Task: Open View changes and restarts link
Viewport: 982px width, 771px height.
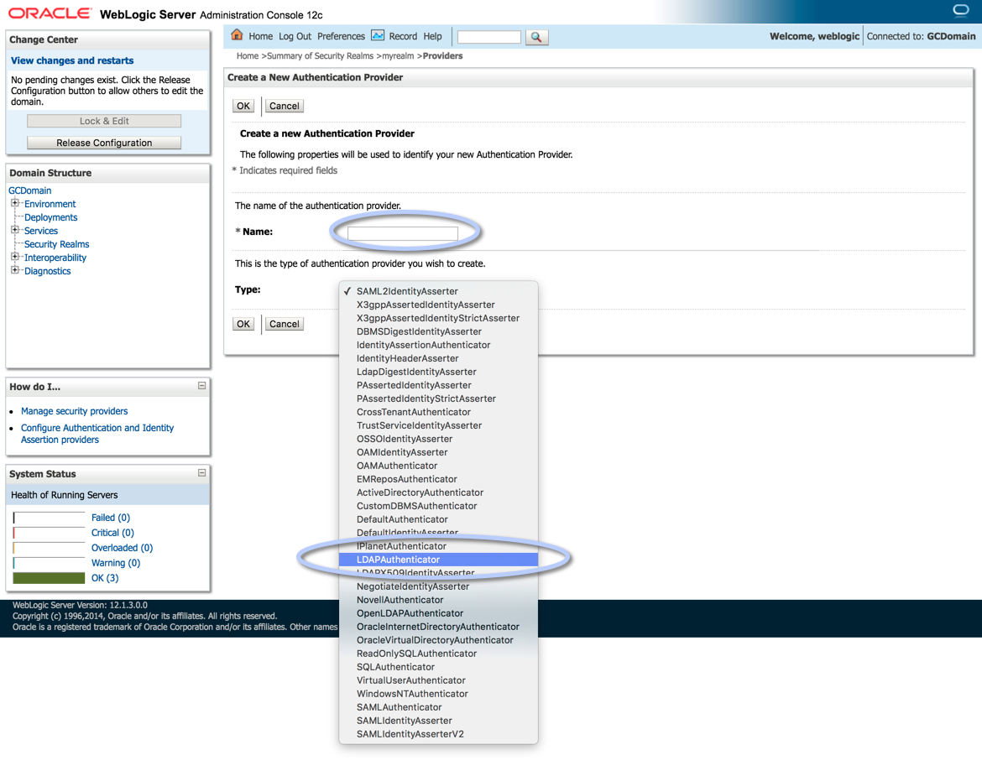Action: [x=72, y=60]
